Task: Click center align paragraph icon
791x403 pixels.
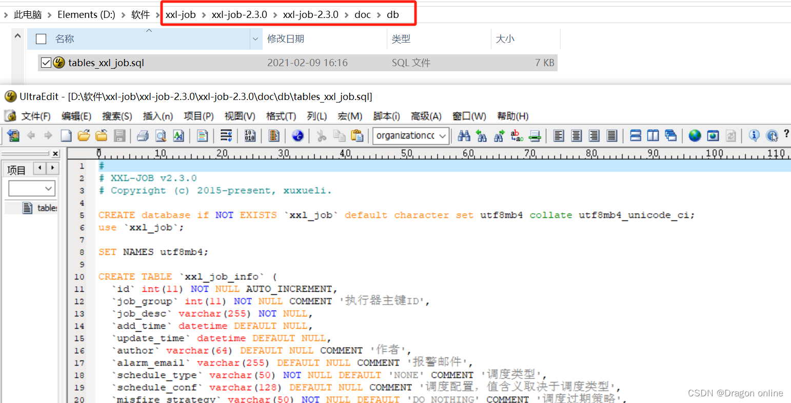Action: [577, 135]
